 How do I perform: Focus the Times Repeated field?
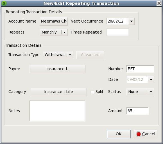click(118, 32)
